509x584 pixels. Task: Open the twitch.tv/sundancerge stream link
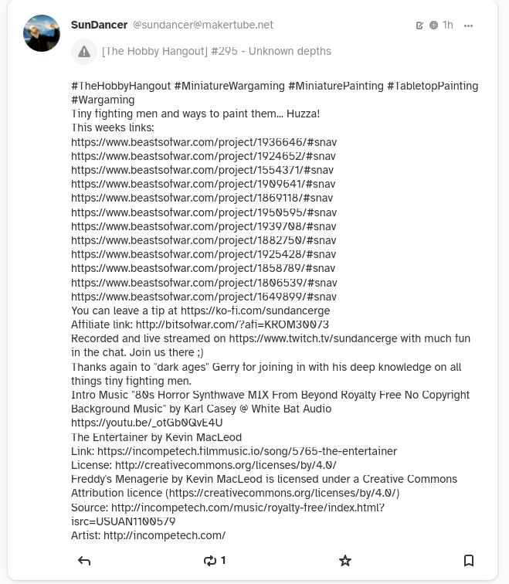click(322, 338)
